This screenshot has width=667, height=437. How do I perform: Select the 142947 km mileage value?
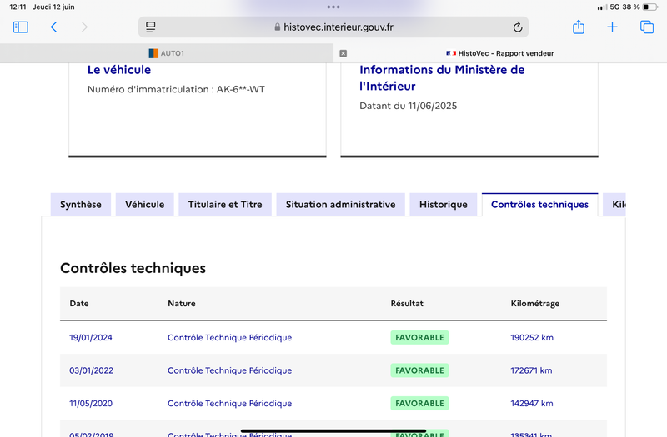point(532,404)
